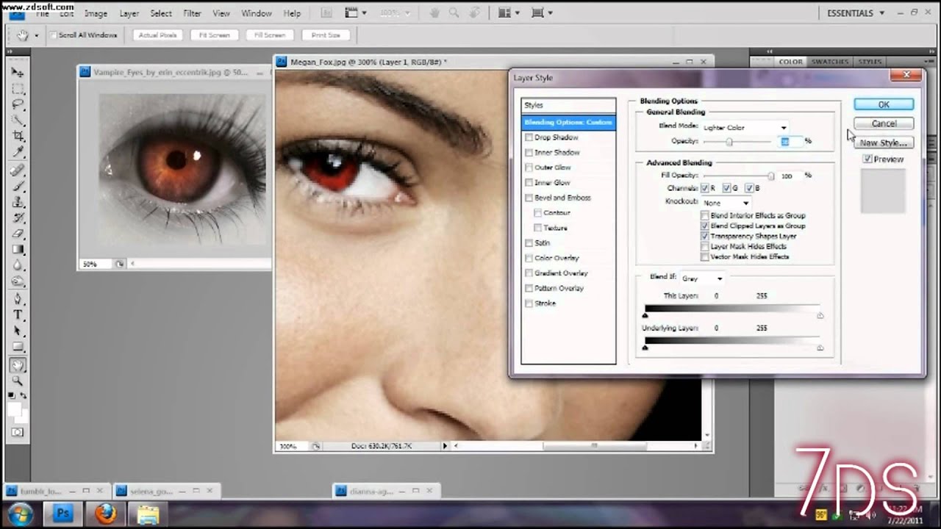Open the Knockout dropdown
Image resolution: width=941 pixels, height=529 pixels.
tap(726, 203)
